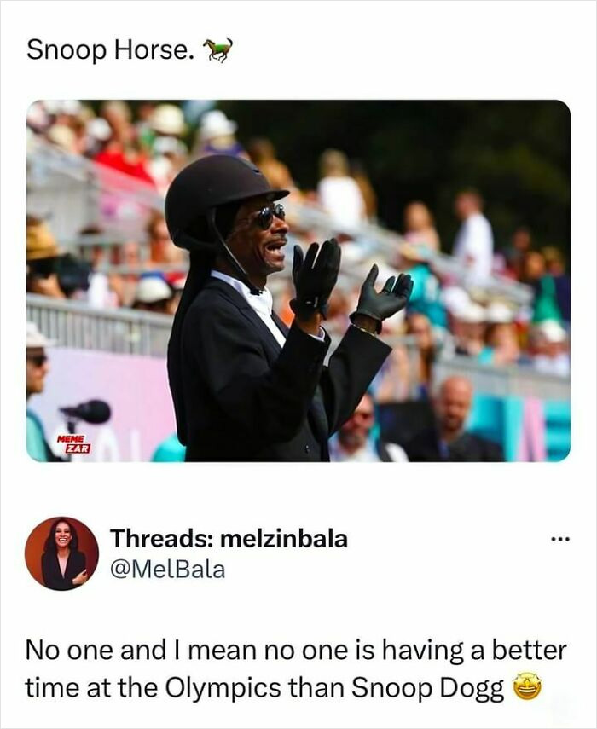Open the three-dot more options menu
The image size is (597, 729).
(x=559, y=540)
